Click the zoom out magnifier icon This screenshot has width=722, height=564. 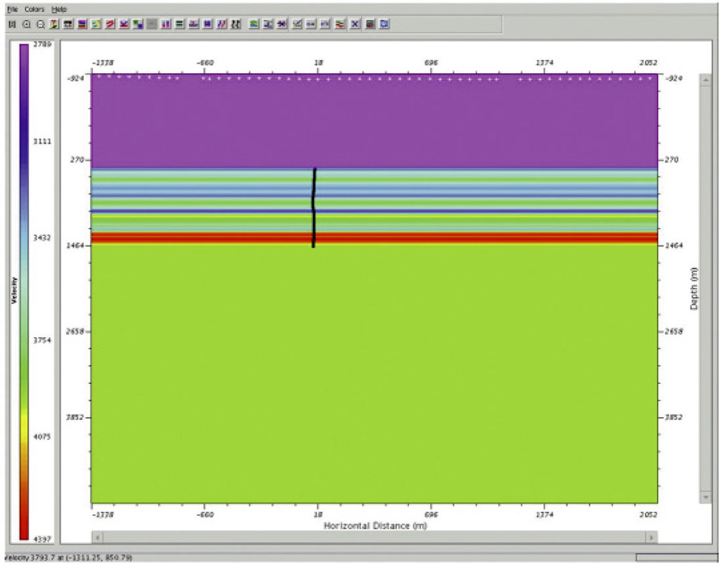[x=41, y=24]
